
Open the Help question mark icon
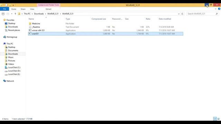tap(219, 9)
